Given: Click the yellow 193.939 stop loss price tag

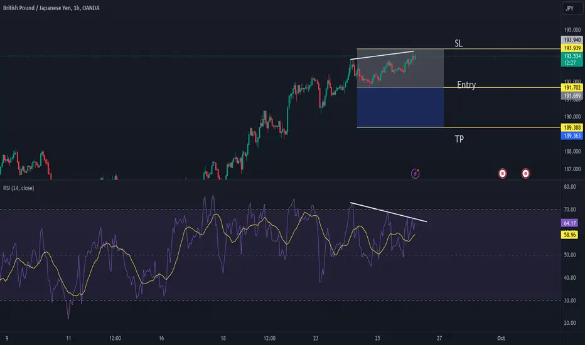Looking at the screenshot, I should pos(572,48).
